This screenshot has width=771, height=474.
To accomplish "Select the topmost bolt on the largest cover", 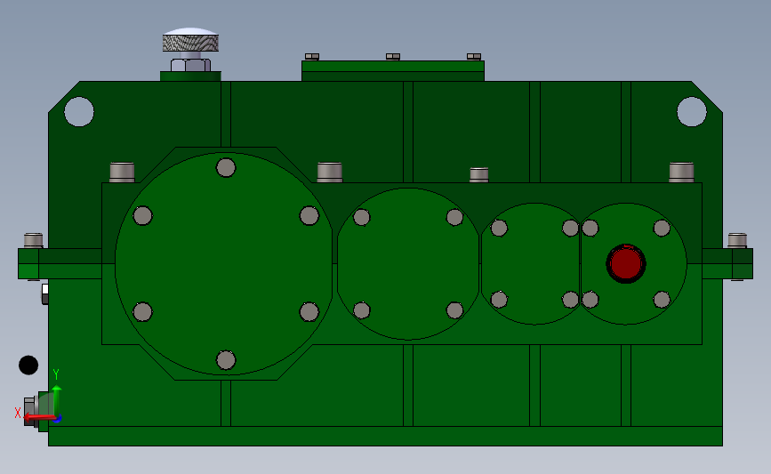I will click(226, 168).
